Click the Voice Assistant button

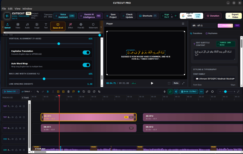click(65, 16)
